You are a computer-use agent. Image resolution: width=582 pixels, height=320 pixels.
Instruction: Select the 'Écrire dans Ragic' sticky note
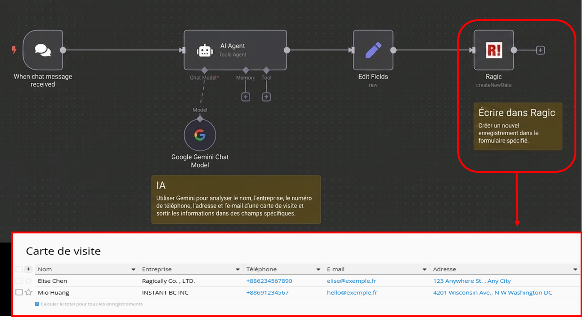tap(518, 126)
